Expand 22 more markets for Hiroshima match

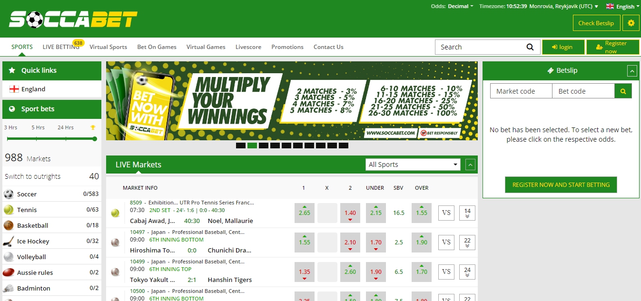click(467, 243)
